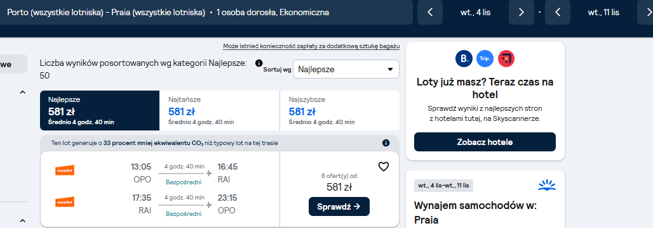
Task: Click the Zobacz hotele button
Action: pos(485,142)
